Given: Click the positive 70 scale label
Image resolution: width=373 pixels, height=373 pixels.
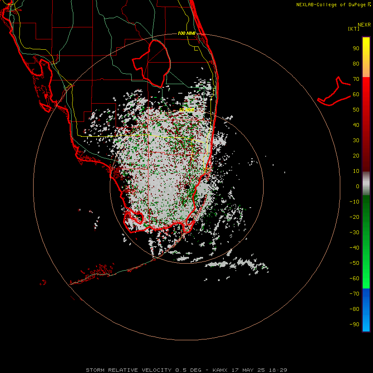Looking at the screenshot, I should click(356, 79).
